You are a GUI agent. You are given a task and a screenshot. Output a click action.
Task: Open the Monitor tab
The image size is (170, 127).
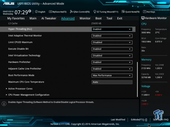pos(85,18)
